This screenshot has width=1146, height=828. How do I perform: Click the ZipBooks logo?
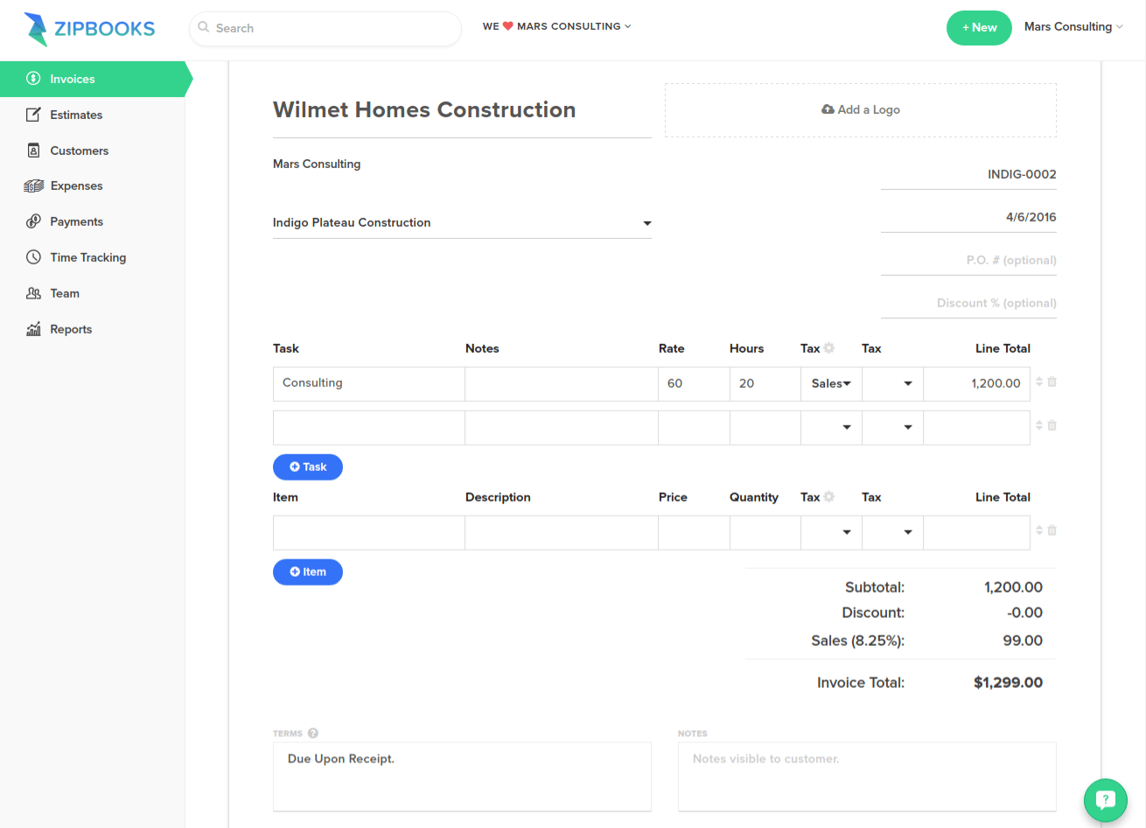click(89, 29)
